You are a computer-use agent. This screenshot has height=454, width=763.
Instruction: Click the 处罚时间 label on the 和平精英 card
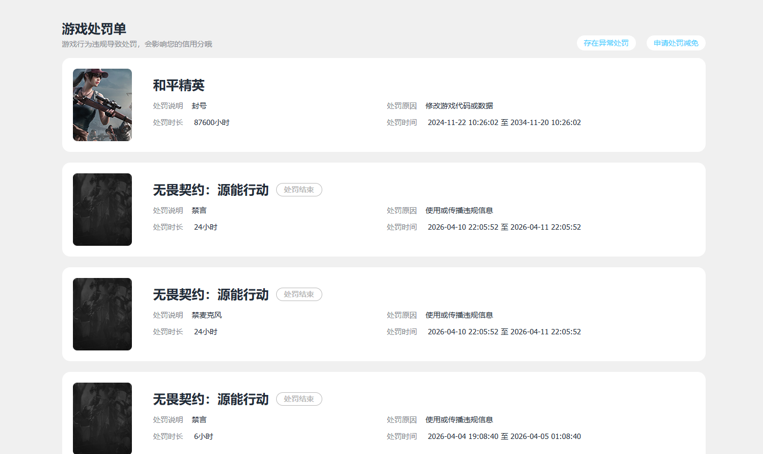click(402, 122)
